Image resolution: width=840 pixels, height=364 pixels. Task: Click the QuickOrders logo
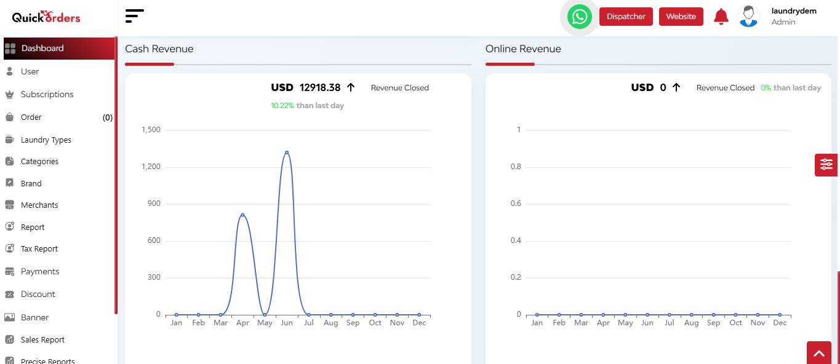(x=46, y=17)
